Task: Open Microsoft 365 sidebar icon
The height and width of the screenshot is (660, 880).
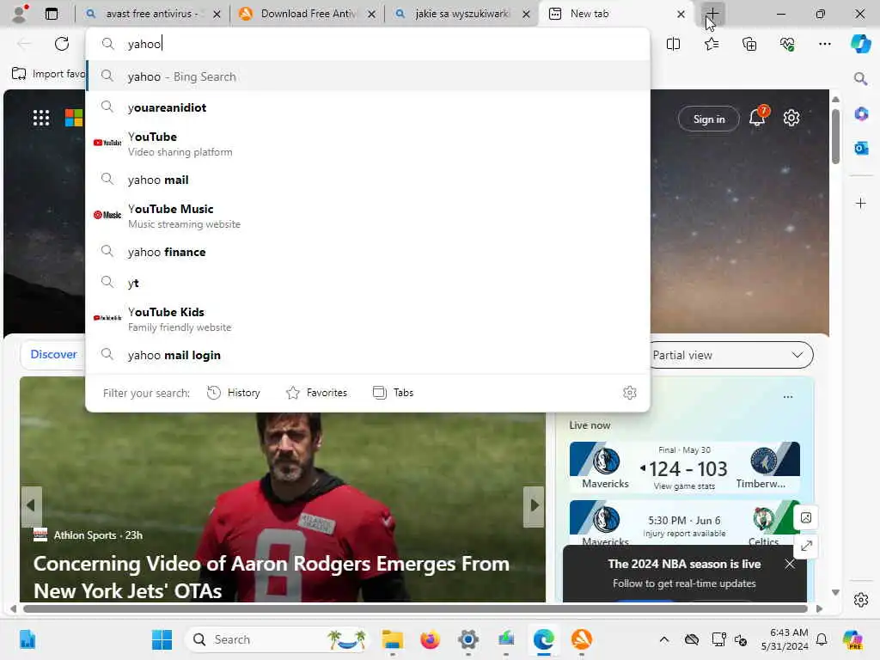Action: pos(861,114)
